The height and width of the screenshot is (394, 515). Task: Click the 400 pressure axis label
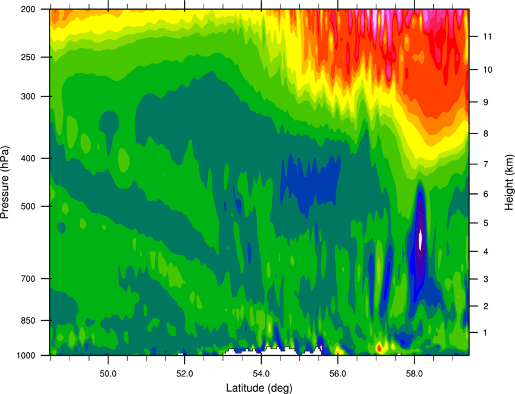[28, 158]
